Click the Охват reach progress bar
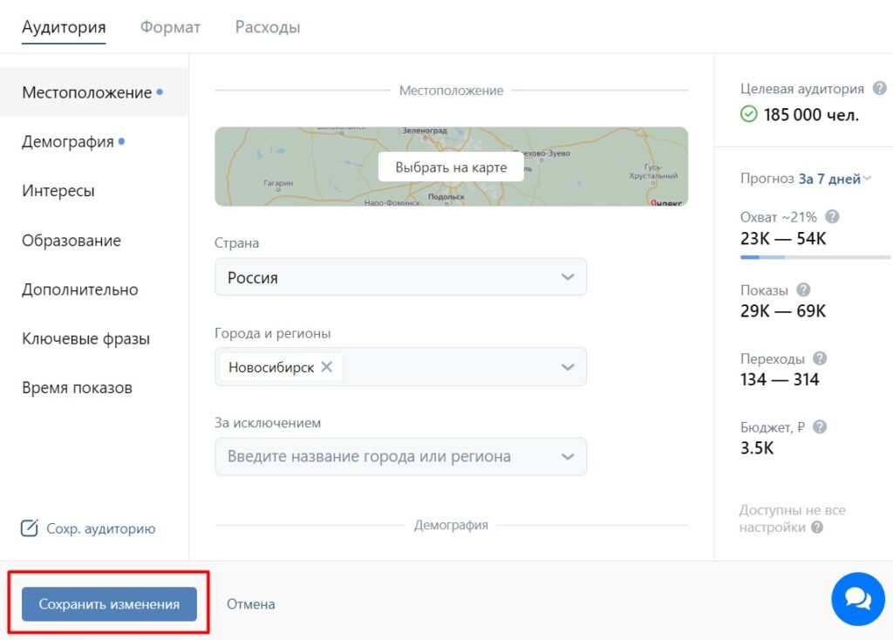893x640 pixels. [815, 257]
